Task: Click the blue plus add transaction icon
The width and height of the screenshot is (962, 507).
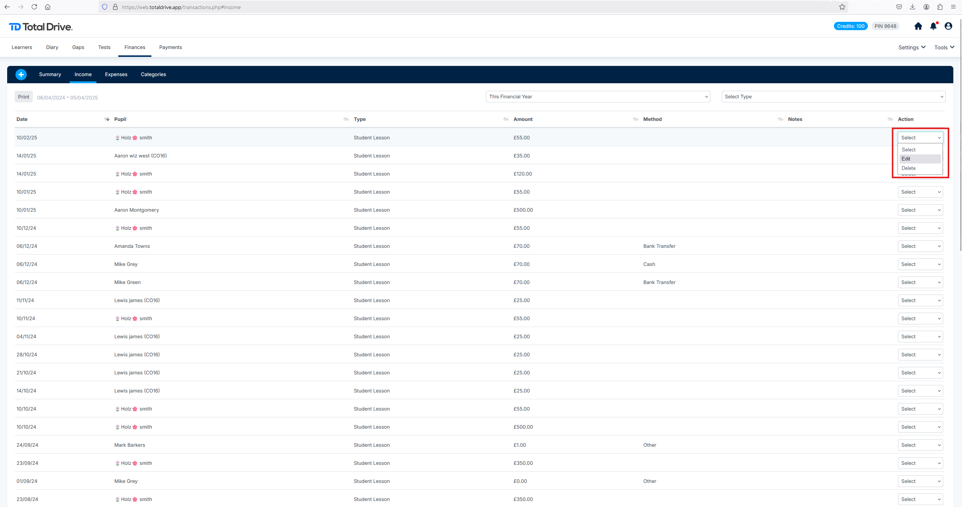Action: tap(21, 75)
